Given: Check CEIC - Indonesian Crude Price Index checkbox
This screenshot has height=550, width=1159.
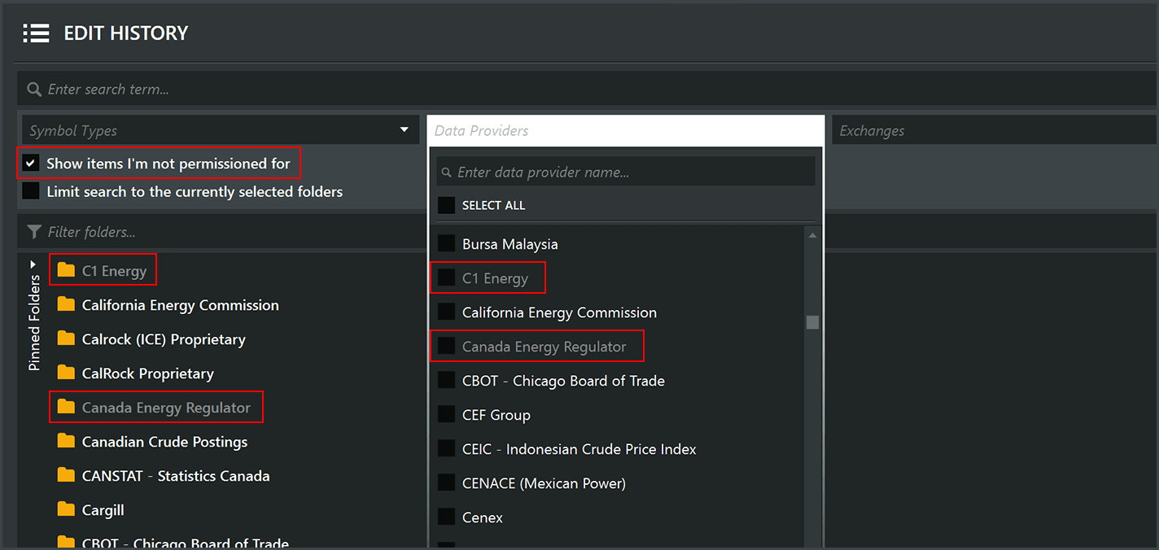Looking at the screenshot, I should click(x=446, y=448).
